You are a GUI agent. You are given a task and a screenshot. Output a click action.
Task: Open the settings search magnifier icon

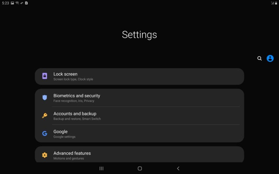tap(259, 58)
